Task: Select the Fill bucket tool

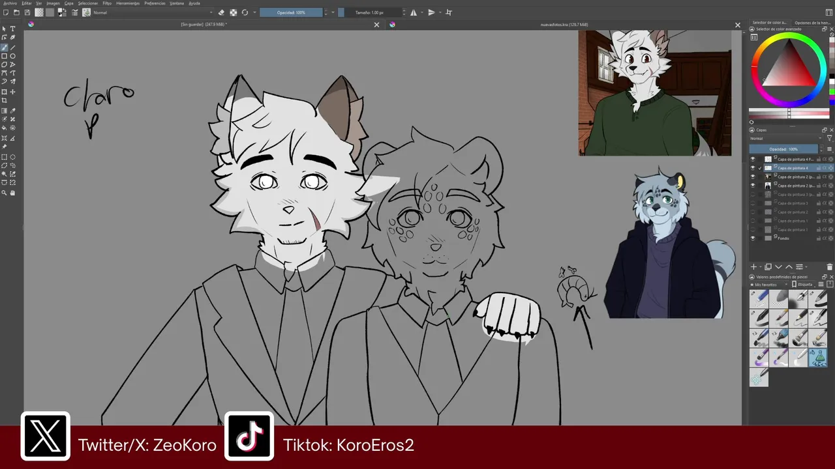Action: (x=4, y=128)
